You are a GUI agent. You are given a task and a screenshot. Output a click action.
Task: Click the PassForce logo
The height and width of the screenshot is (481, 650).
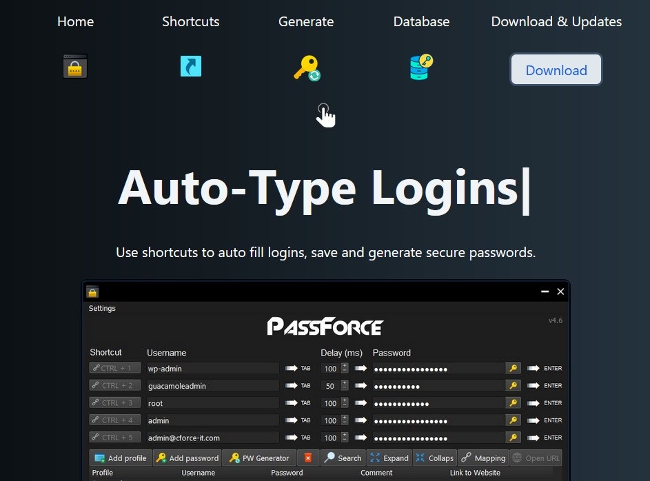325,327
